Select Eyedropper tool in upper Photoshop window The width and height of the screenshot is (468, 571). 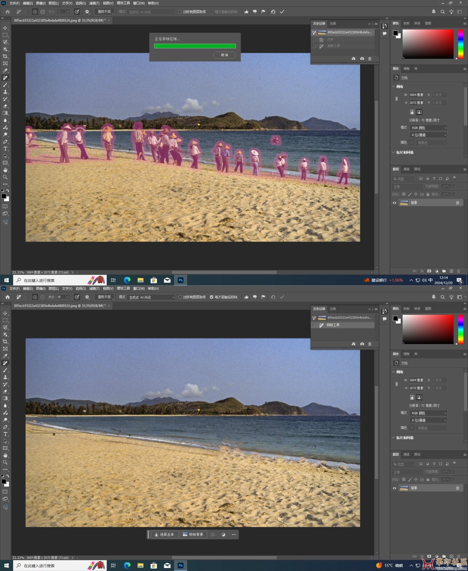point(5,71)
